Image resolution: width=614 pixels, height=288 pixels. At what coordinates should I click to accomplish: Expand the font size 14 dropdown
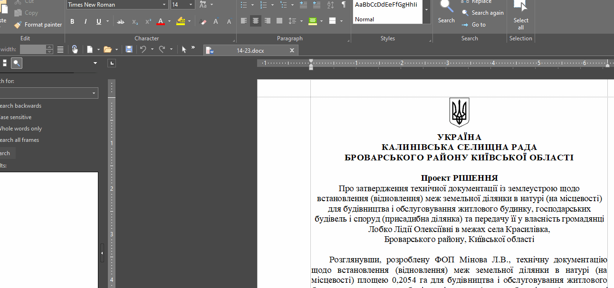pyautogui.click(x=191, y=5)
